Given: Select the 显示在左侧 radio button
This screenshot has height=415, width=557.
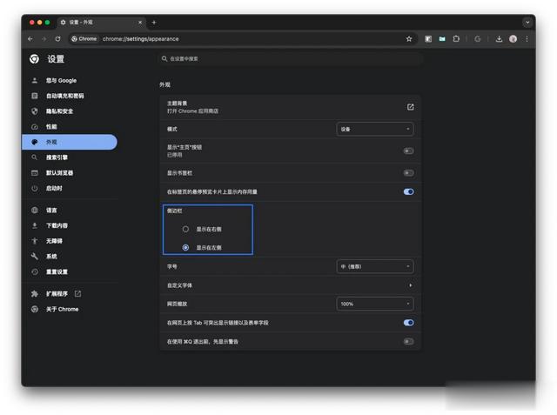Looking at the screenshot, I should coord(185,247).
